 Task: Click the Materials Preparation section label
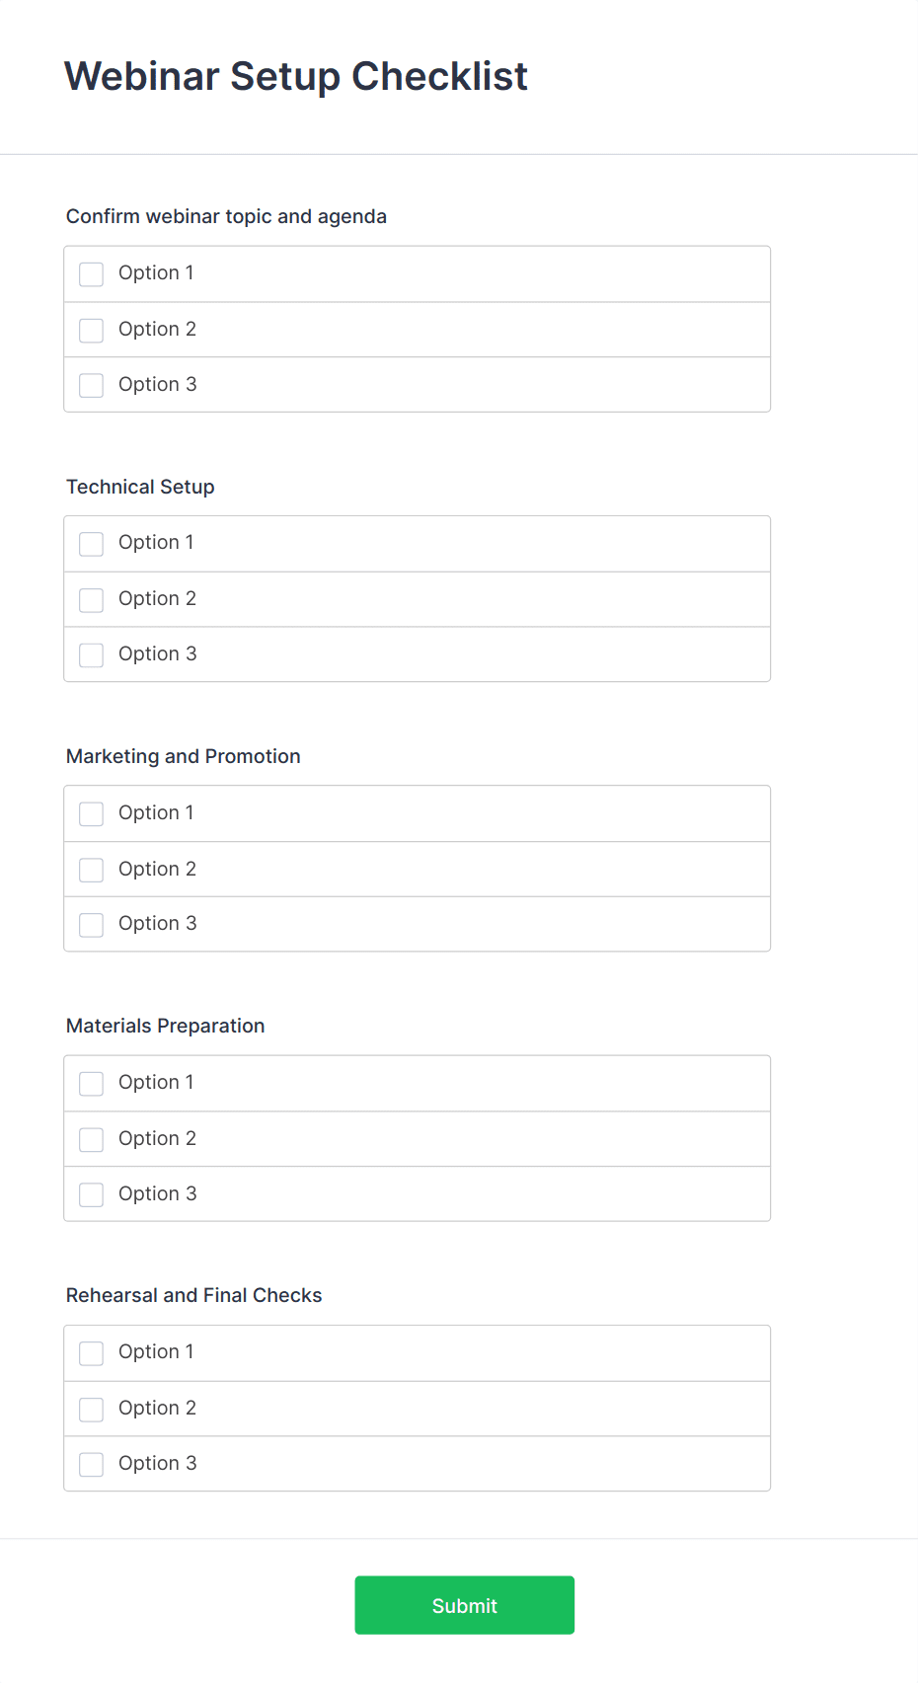[x=166, y=1026]
